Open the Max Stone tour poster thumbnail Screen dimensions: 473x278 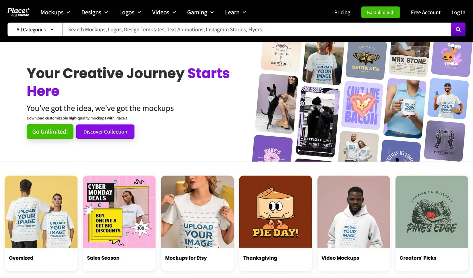pos(409,59)
